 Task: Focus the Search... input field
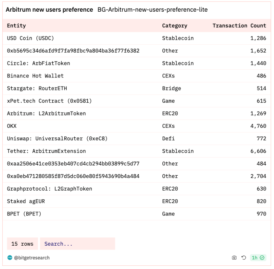(x=77, y=243)
